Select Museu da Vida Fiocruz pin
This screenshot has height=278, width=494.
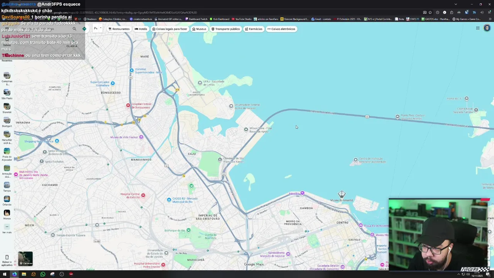(141, 137)
